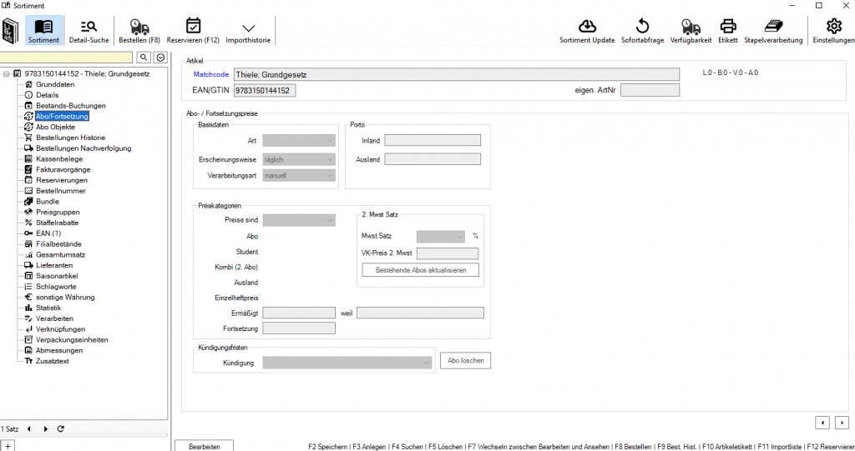Select Grunddaten in the tree
855x451 pixels.
point(54,84)
